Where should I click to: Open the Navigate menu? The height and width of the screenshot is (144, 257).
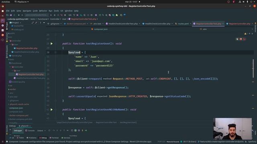(x=27, y=11)
